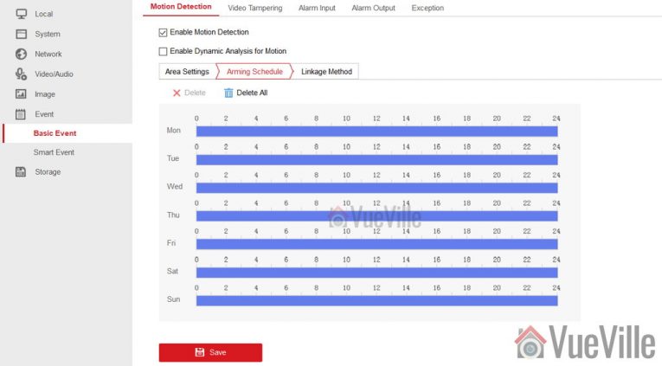Click the Sat row label
The image size is (662, 366).
(172, 271)
